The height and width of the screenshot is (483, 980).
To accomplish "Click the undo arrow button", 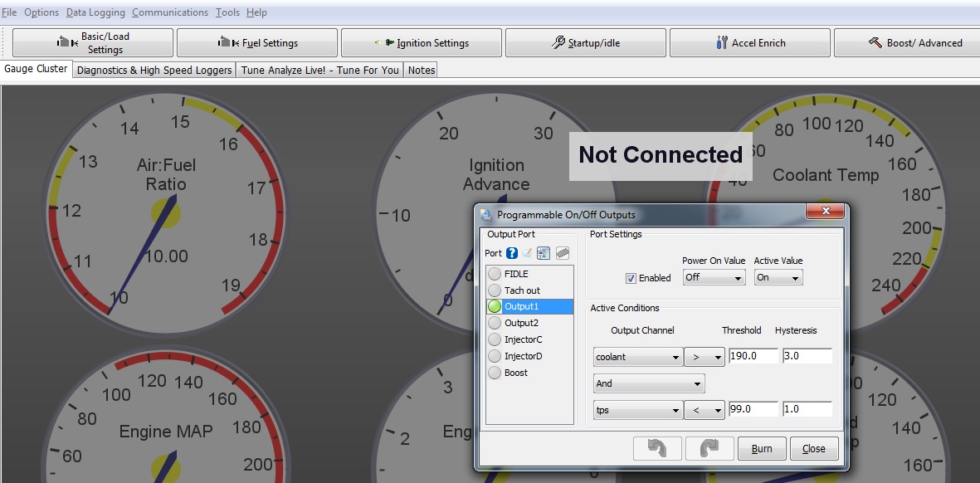I will [658, 448].
